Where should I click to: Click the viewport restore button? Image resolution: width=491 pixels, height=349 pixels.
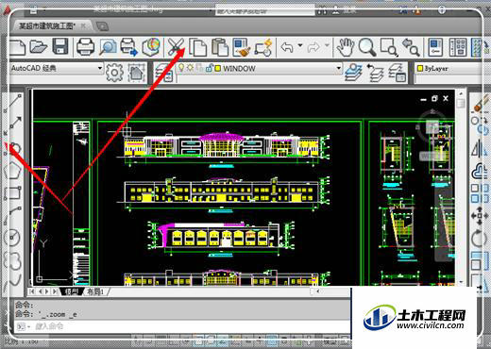tap(434, 99)
